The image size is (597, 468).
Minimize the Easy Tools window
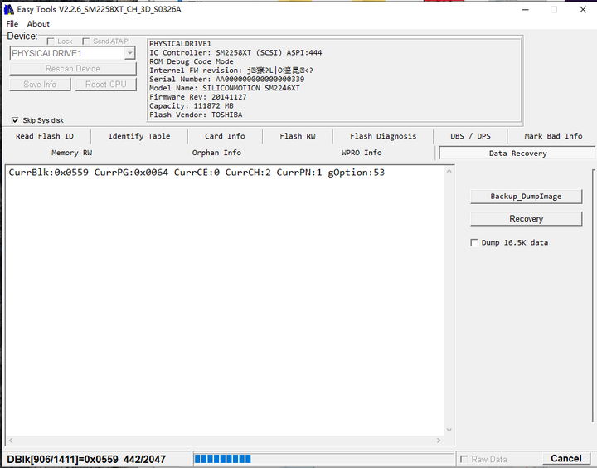click(x=526, y=9)
